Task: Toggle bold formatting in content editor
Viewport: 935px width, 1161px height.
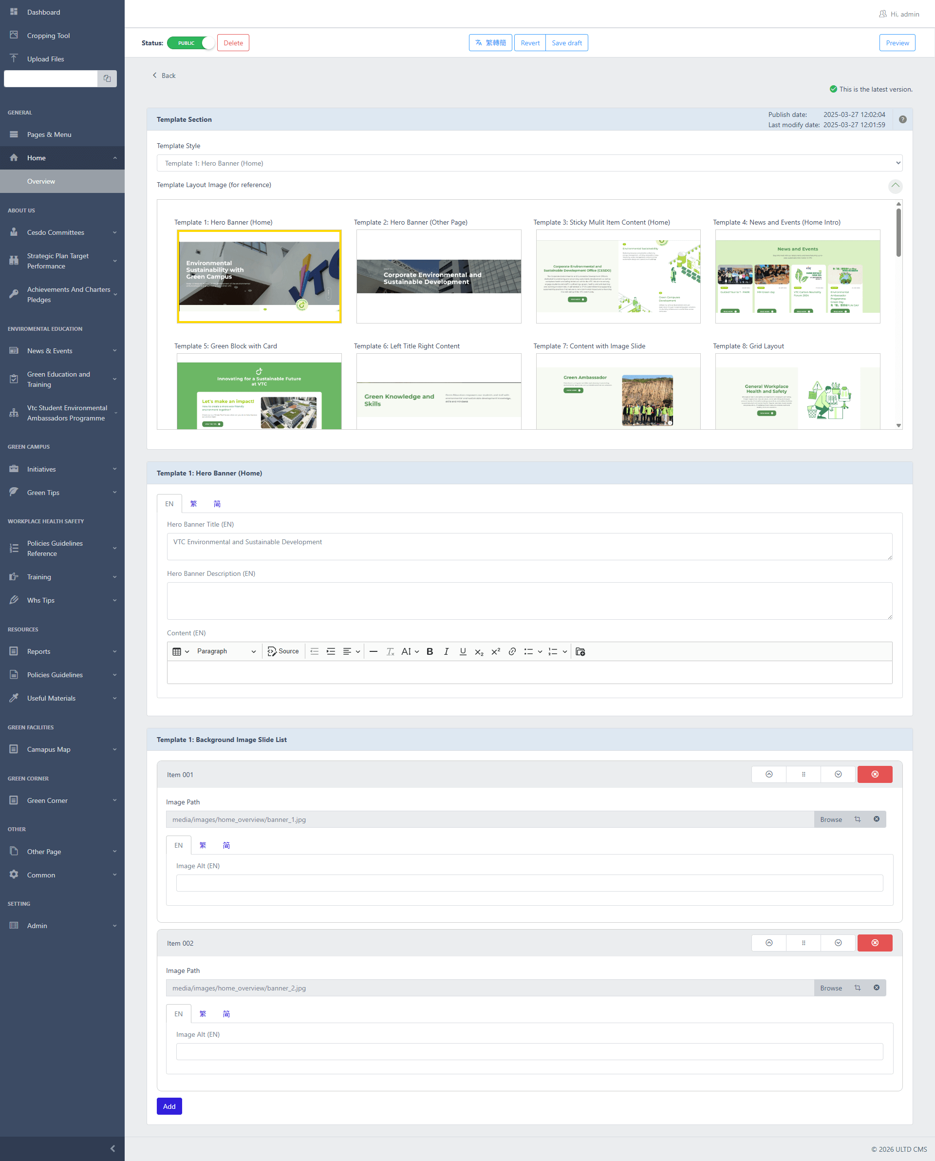Action: coord(429,651)
